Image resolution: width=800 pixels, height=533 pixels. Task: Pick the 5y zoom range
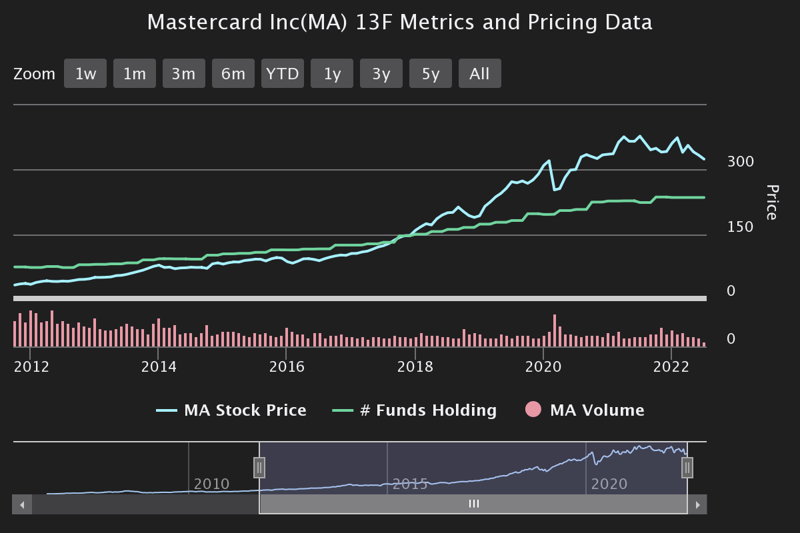(x=431, y=73)
